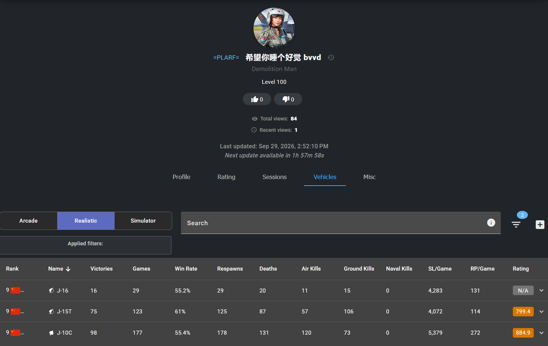Click the aircraft icon next to J-10C

pyautogui.click(x=51, y=333)
